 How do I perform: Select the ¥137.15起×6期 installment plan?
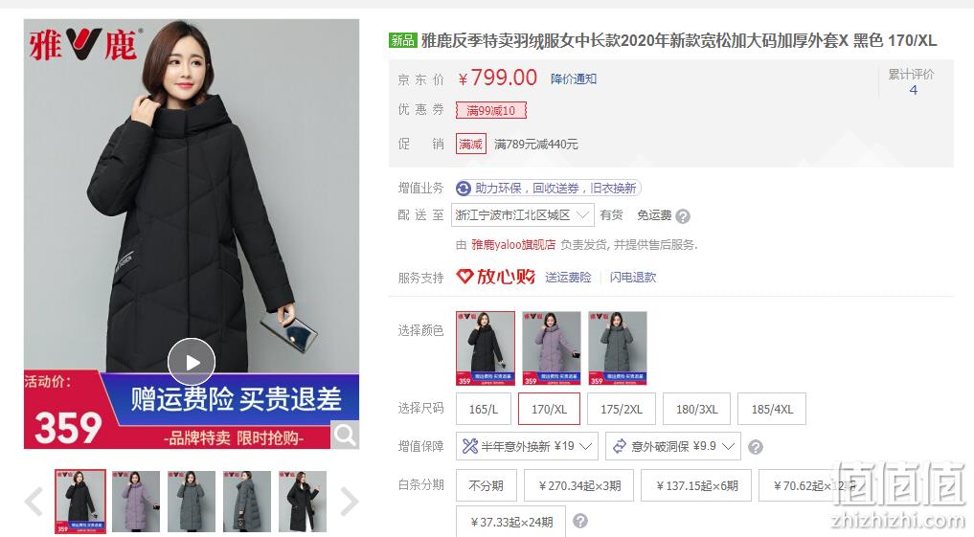(x=696, y=485)
